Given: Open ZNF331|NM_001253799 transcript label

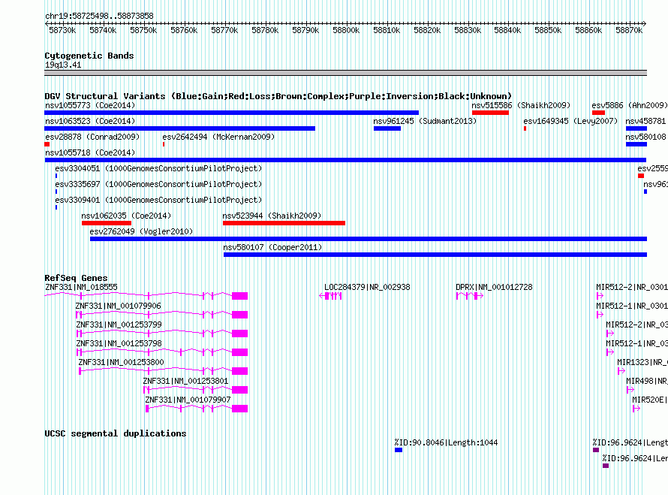Looking at the screenshot, I should click(119, 325).
